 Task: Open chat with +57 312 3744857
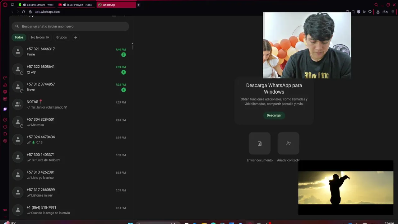click(70, 87)
